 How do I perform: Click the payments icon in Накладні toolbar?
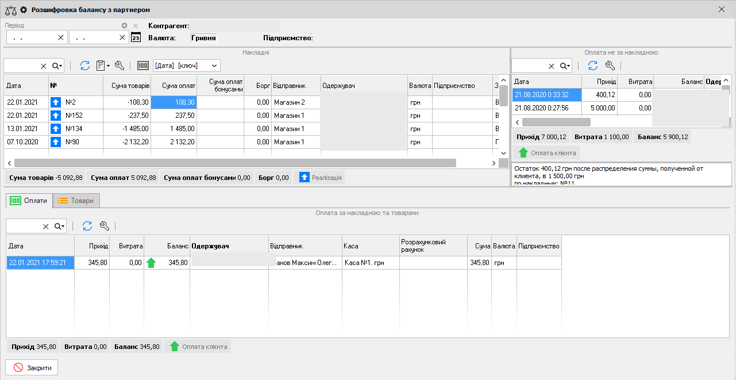click(143, 66)
